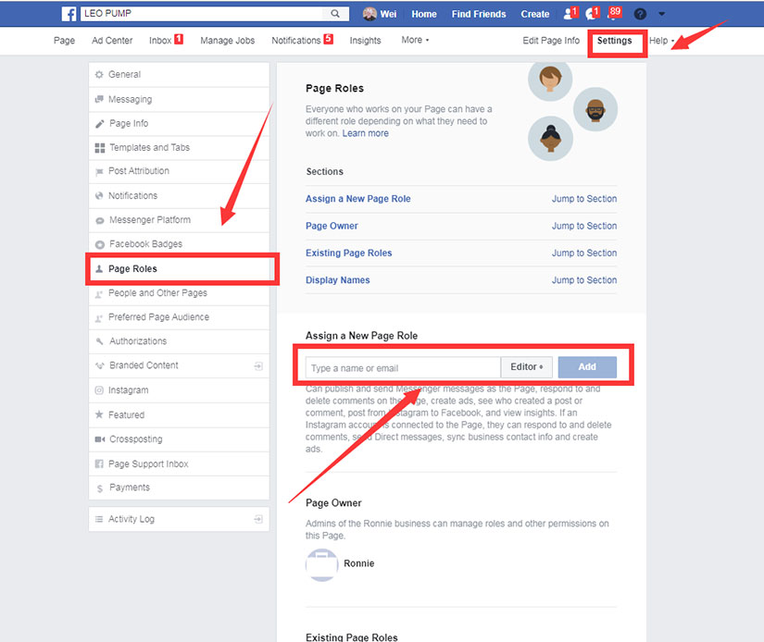The height and width of the screenshot is (642, 764).
Task: Open the Messenger messages icon
Action: pos(592,14)
